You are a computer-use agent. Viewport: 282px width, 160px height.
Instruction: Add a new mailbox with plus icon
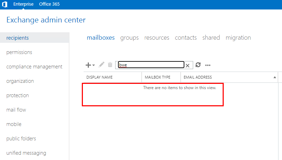(x=88, y=65)
